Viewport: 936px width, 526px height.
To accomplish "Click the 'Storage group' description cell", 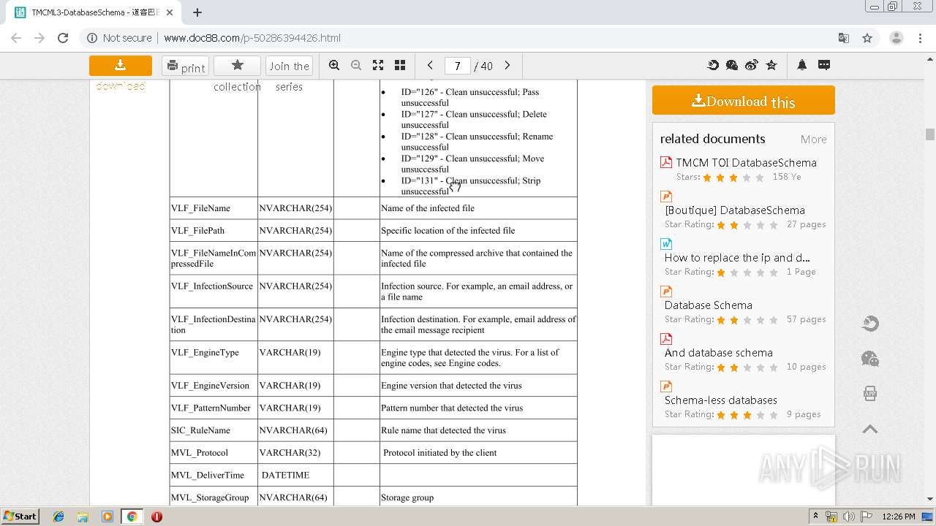I will [x=478, y=498].
